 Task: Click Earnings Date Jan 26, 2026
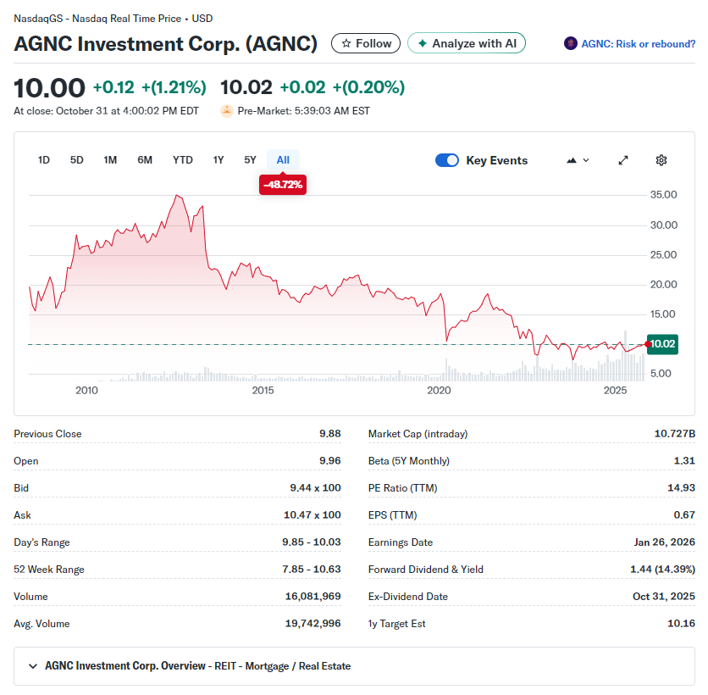pos(664,542)
